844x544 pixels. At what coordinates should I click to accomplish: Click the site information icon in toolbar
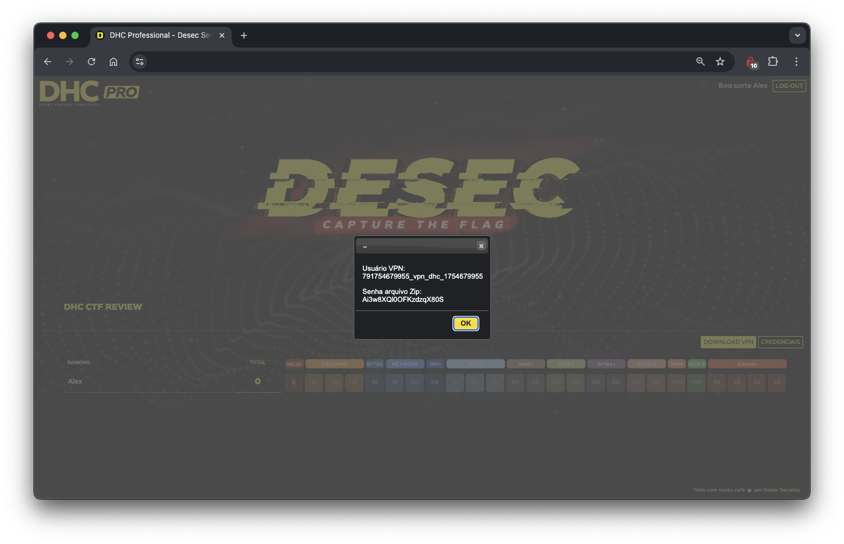pyautogui.click(x=139, y=62)
